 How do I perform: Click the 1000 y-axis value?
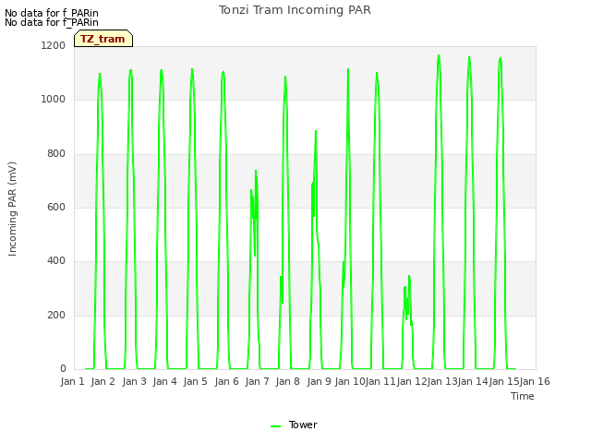click(54, 100)
